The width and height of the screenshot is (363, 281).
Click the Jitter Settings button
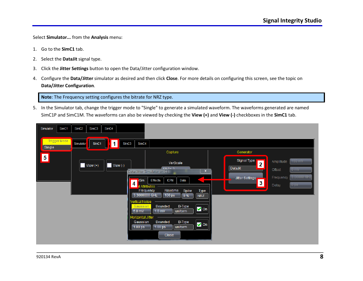246,178
